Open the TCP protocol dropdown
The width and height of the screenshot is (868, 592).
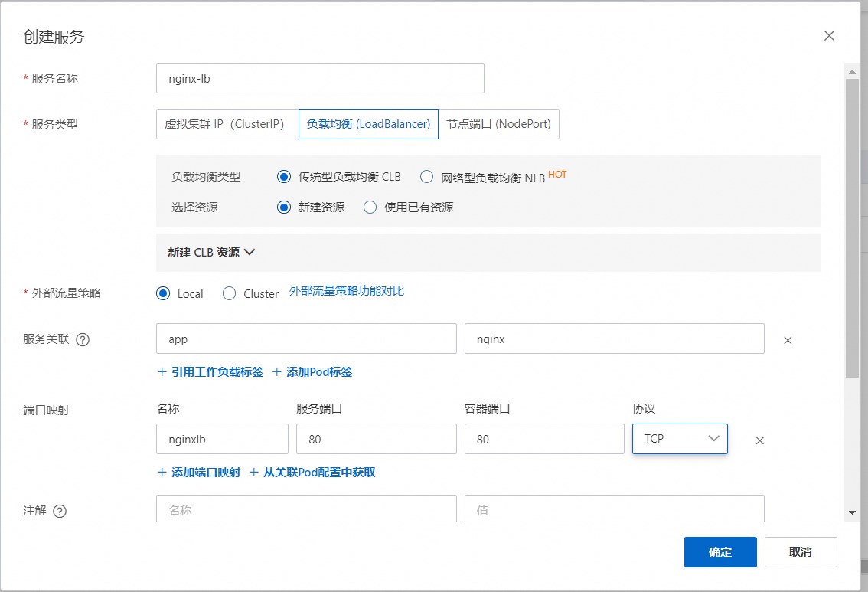tap(680, 439)
